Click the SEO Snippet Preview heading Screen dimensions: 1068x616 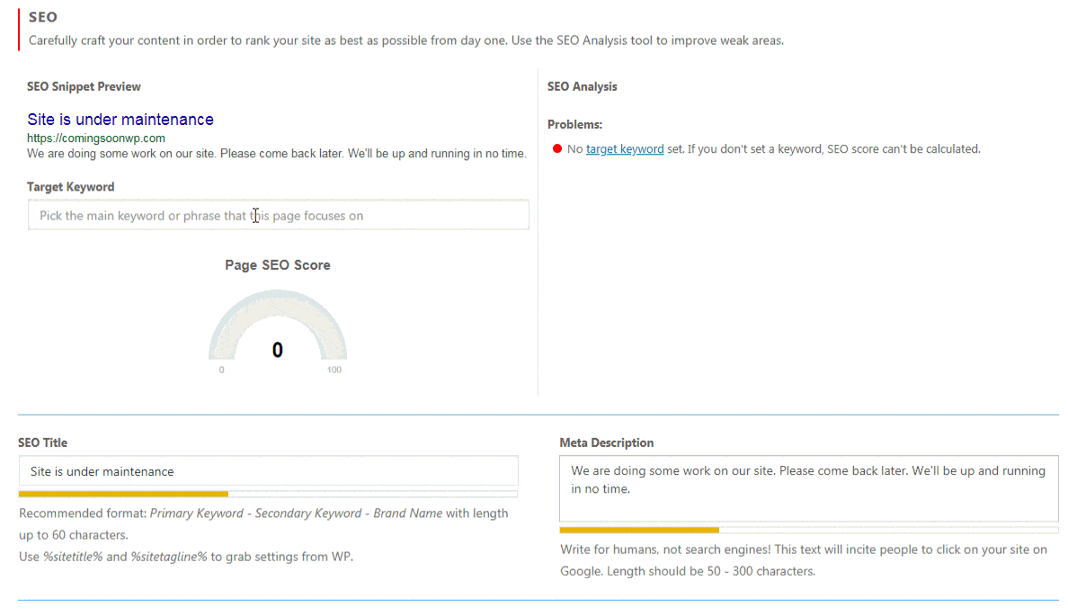coord(84,86)
